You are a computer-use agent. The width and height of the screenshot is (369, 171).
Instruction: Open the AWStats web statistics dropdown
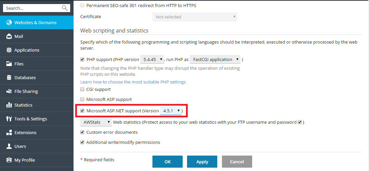pyautogui.click(x=96, y=122)
